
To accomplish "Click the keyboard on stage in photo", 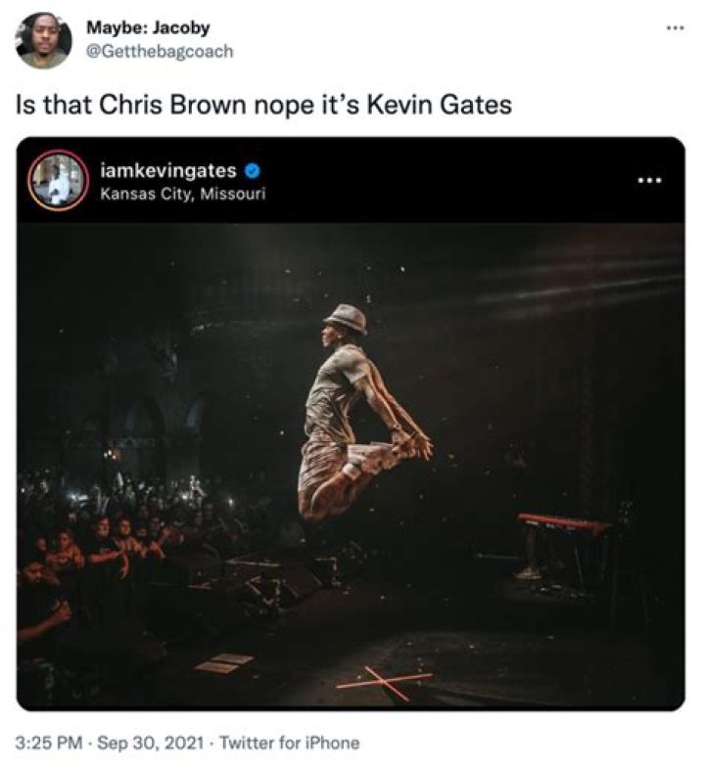I will (x=564, y=524).
